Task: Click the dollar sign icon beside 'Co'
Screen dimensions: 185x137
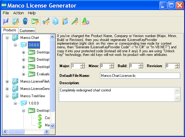Action: pyautogui.click(x=40, y=118)
